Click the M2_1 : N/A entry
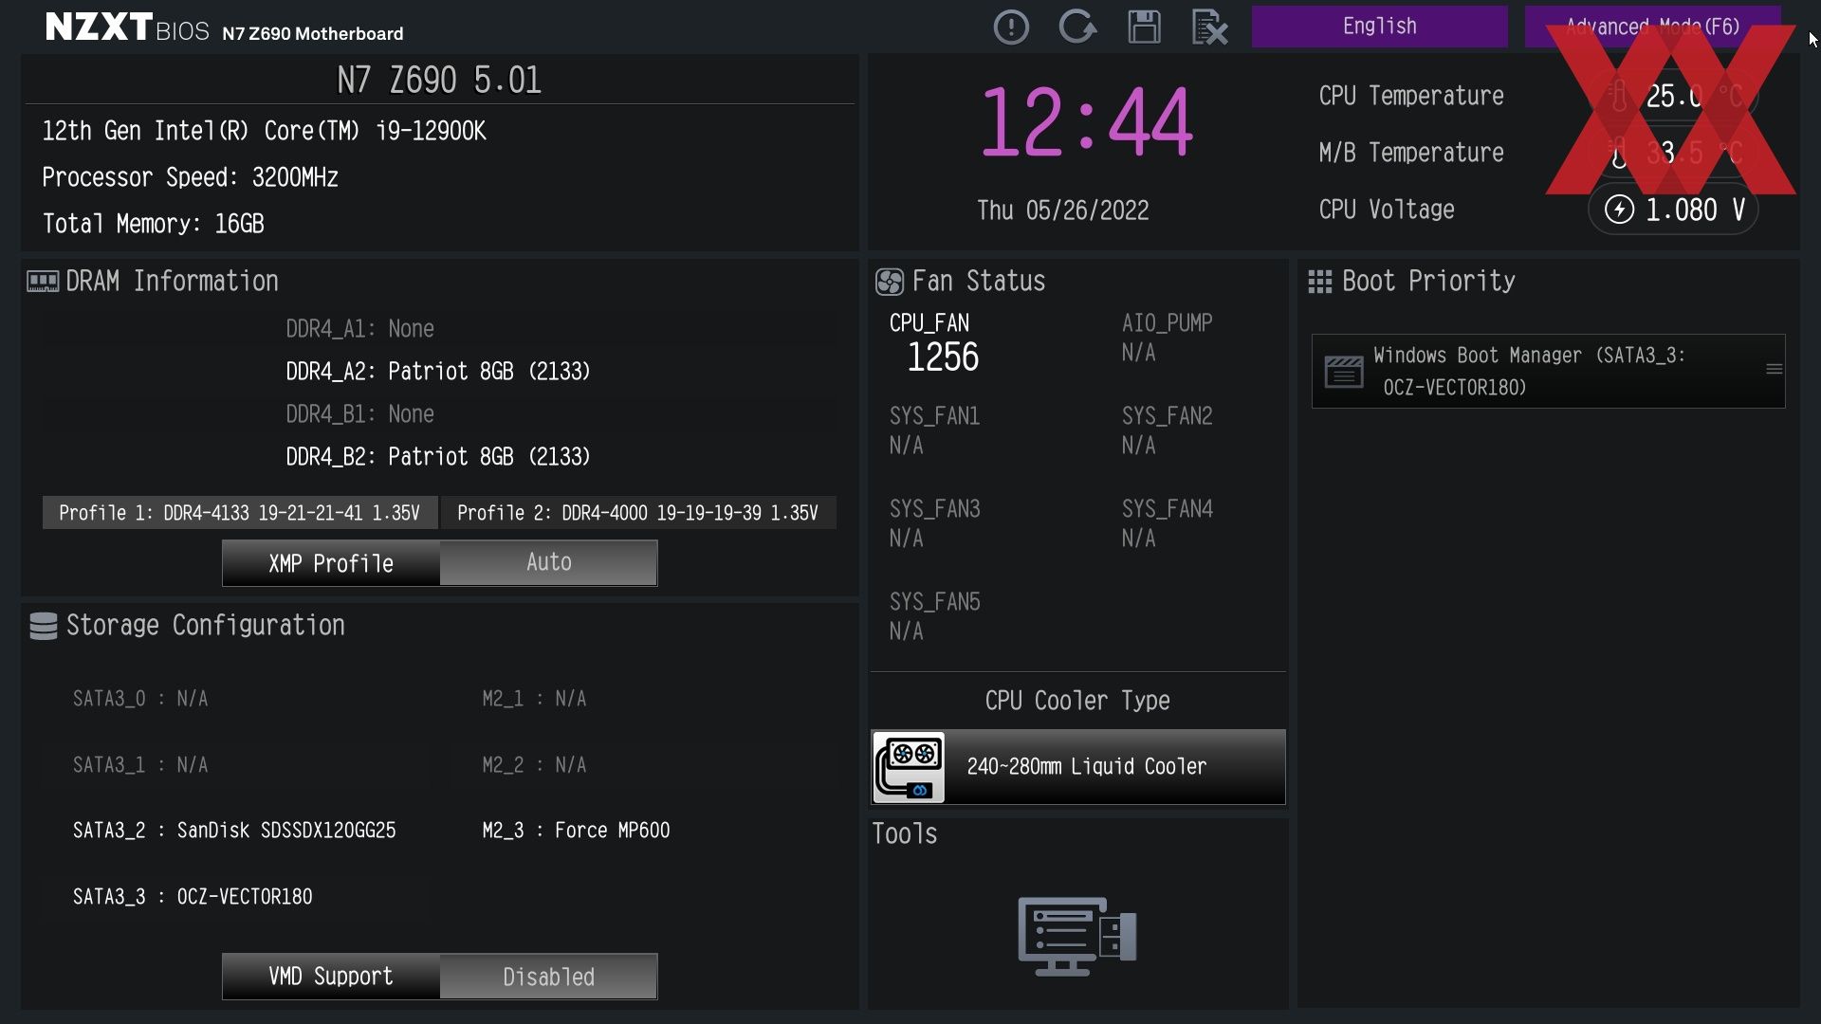1821x1024 pixels. pos(534,699)
